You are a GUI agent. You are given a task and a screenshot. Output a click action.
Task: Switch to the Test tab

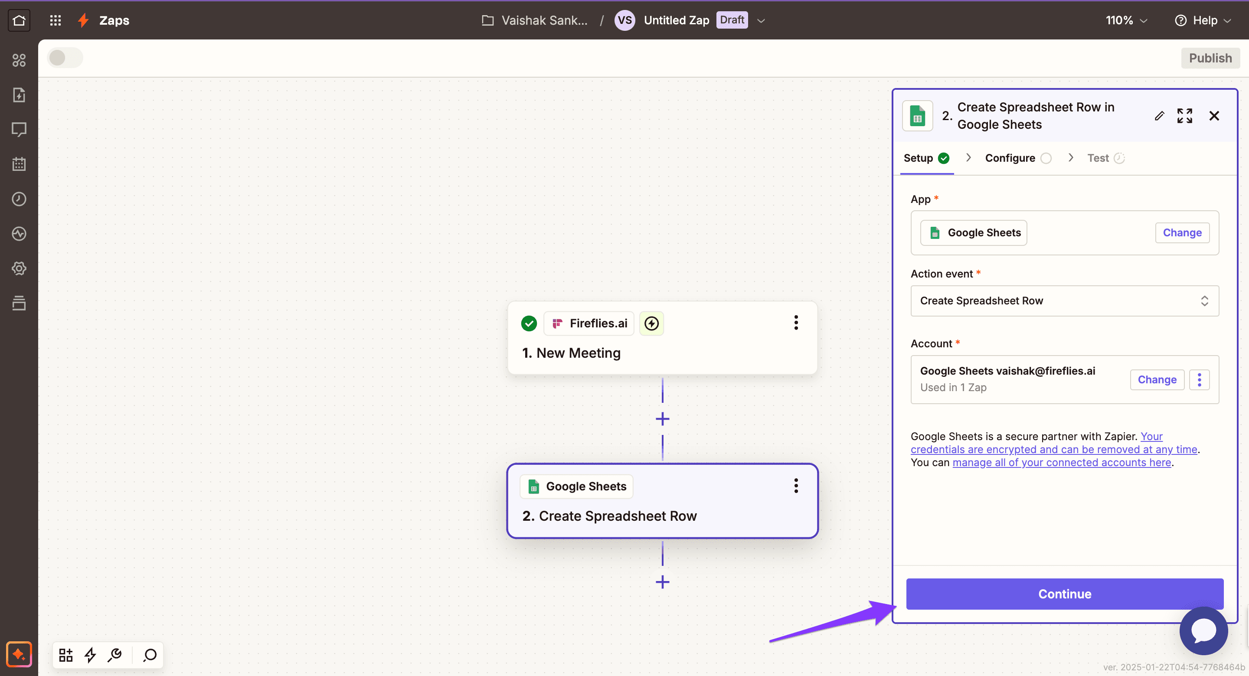pos(1105,158)
